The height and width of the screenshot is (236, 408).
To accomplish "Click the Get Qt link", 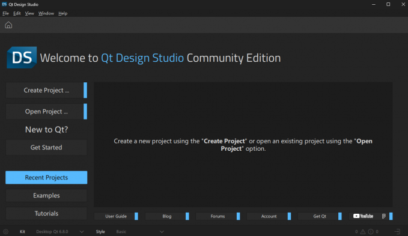I will point(320,216).
